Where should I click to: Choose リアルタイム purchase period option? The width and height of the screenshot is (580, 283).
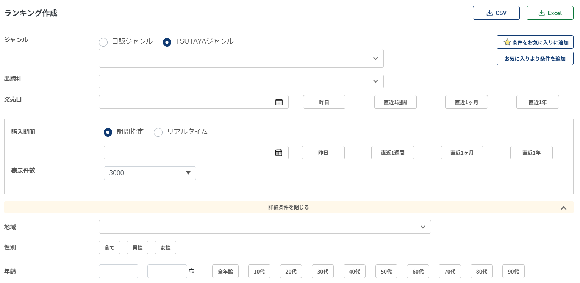[158, 132]
